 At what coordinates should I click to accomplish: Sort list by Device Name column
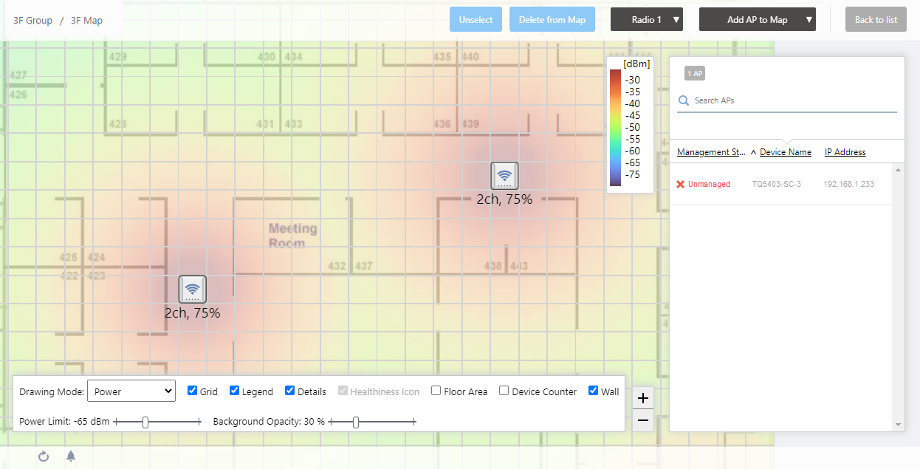click(786, 152)
